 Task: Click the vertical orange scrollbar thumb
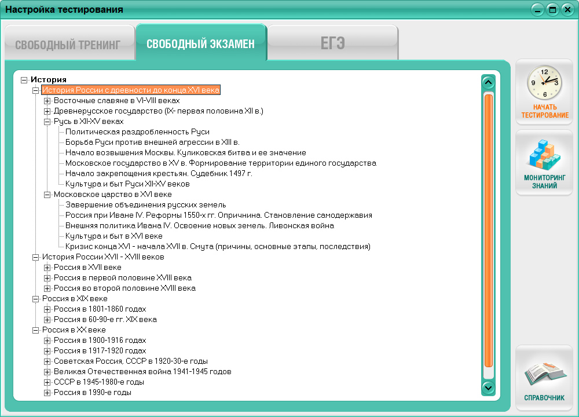point(488,231)
